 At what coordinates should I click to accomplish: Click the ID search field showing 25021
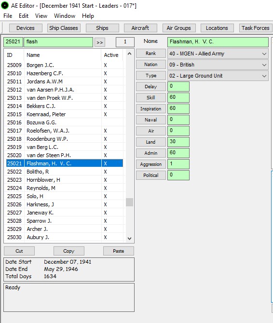(x=13, y=42)
